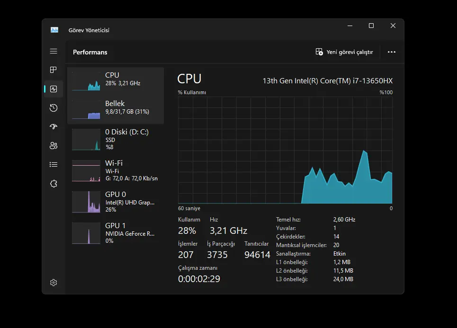Open the App history icon
Screen dimensions: 457x328
click(x=54, y=108)
